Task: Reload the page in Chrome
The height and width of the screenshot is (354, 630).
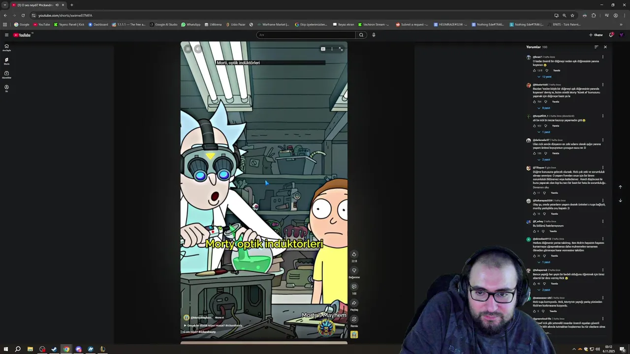Action: tap(23, 15)
